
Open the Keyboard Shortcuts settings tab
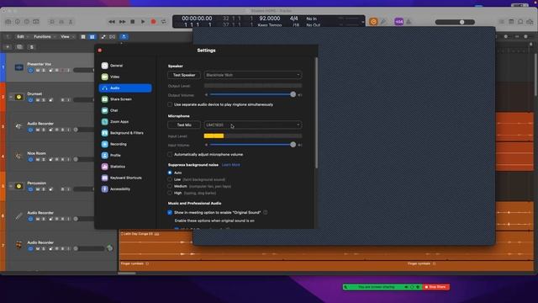click(x=125, y=178)
